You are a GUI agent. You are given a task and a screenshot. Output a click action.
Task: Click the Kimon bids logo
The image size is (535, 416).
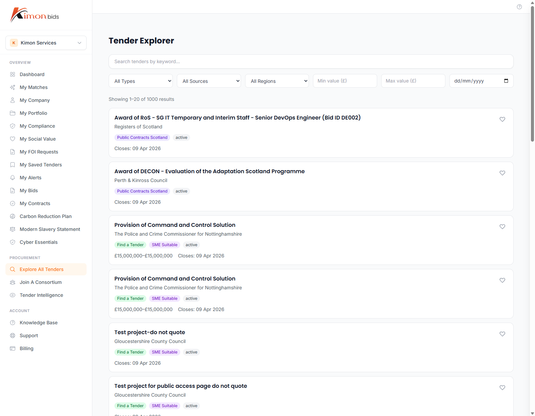[35, 15]
